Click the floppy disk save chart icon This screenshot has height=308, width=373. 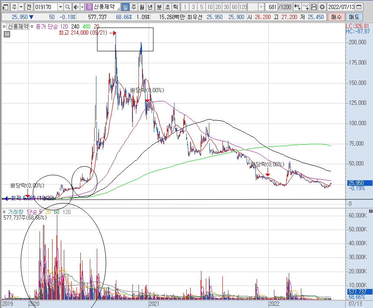pos(314,7)
